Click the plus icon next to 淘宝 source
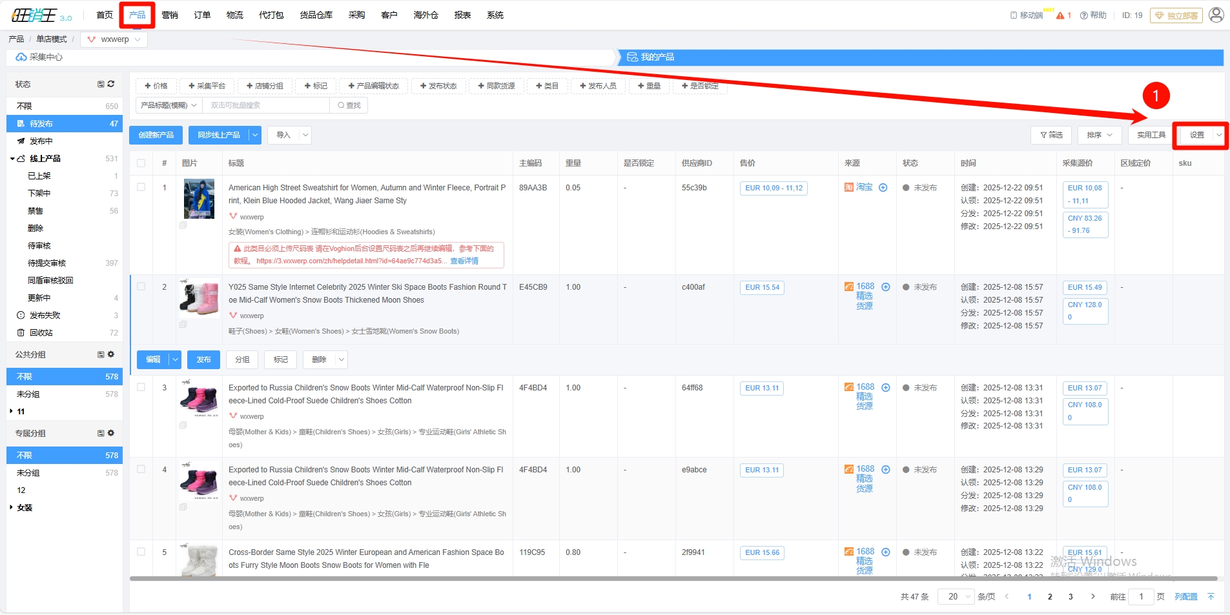1230x615 pixels. coord(883,188)
